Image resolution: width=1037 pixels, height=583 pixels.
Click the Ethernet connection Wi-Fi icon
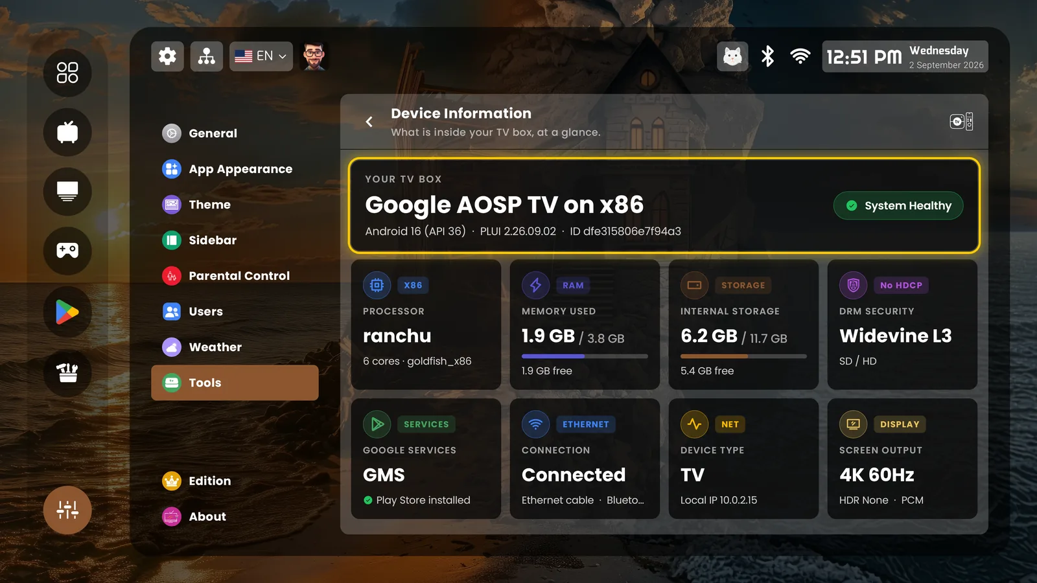pos(535,424)
